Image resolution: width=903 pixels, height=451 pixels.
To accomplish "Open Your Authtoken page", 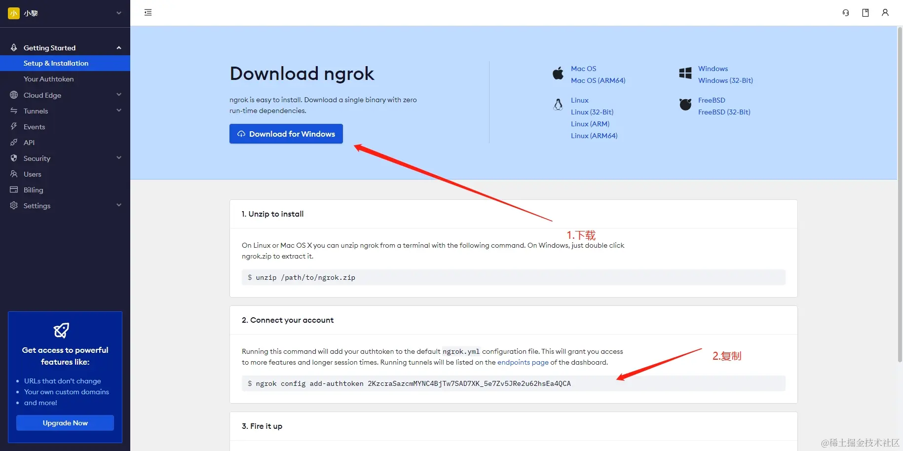I will 48,79.
